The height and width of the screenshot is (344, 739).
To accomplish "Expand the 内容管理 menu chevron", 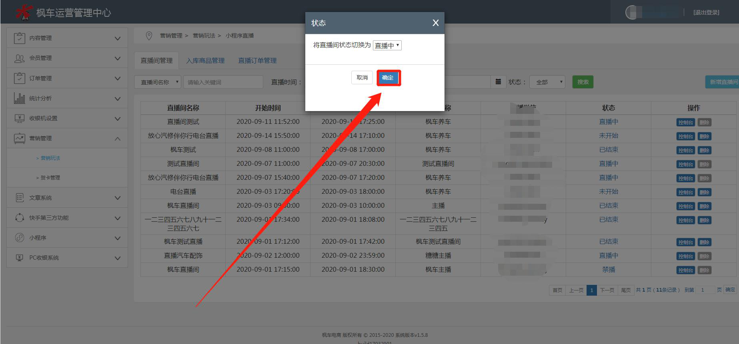I will pyautogui.click(x=118, y=38).
